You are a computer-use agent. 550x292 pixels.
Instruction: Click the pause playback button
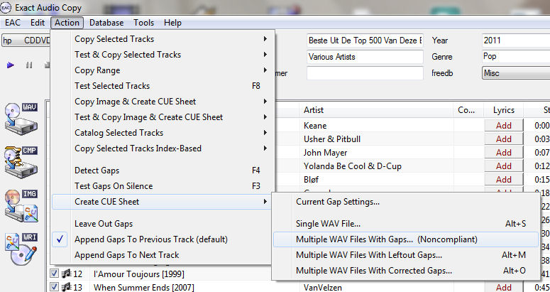(29, 65)
